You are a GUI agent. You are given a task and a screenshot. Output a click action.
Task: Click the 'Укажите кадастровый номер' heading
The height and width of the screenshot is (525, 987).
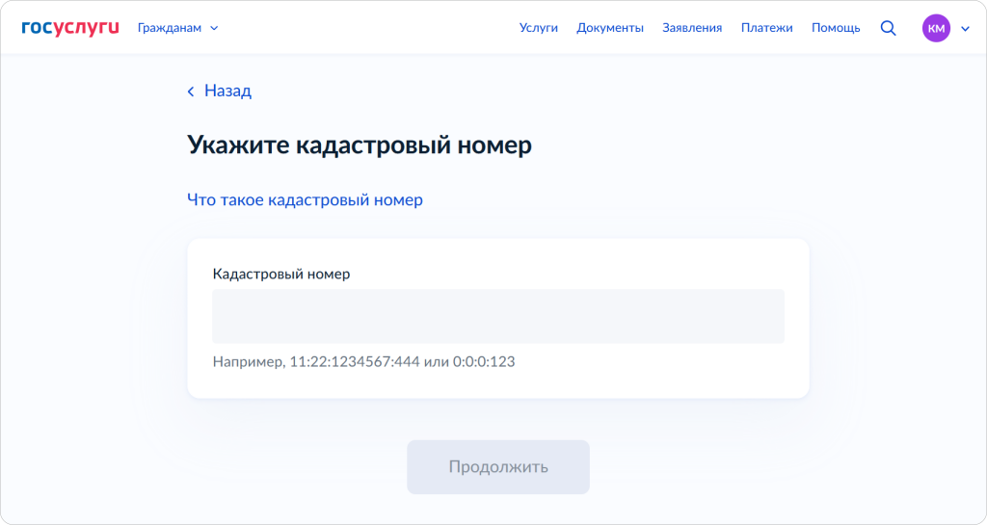pos(360,145)
